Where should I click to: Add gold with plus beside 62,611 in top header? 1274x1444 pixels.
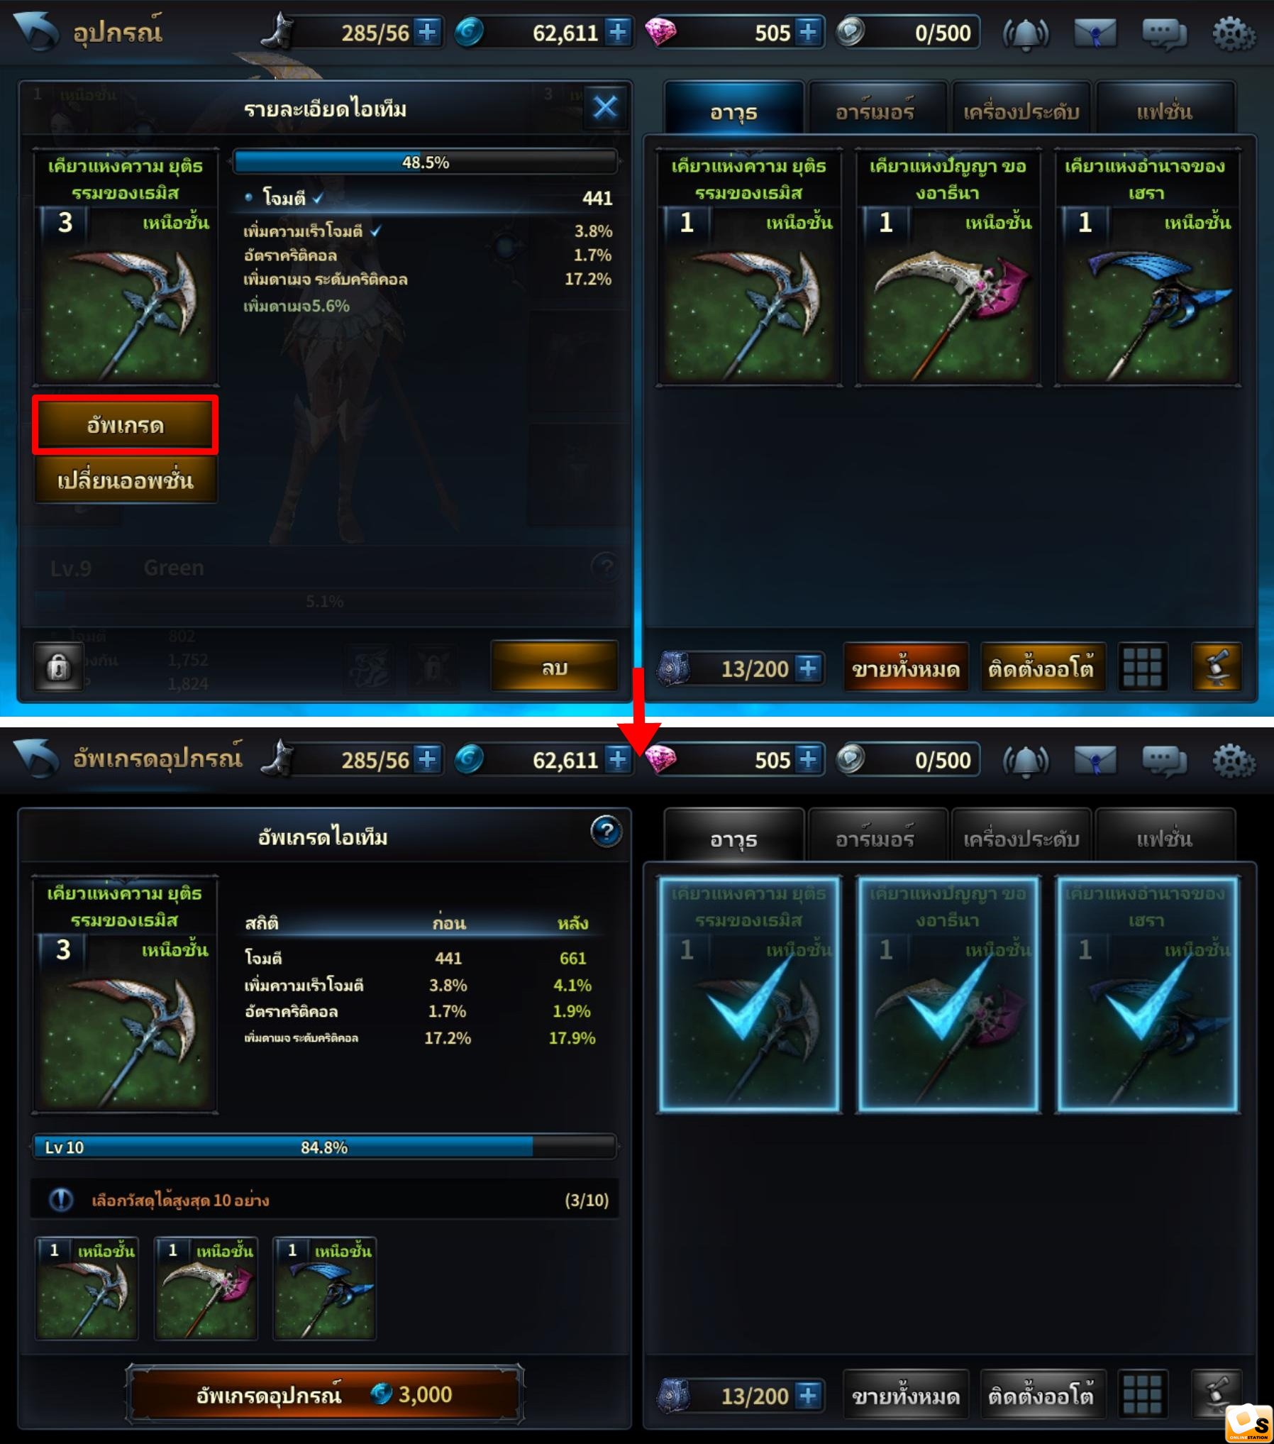tap(618, 33)
